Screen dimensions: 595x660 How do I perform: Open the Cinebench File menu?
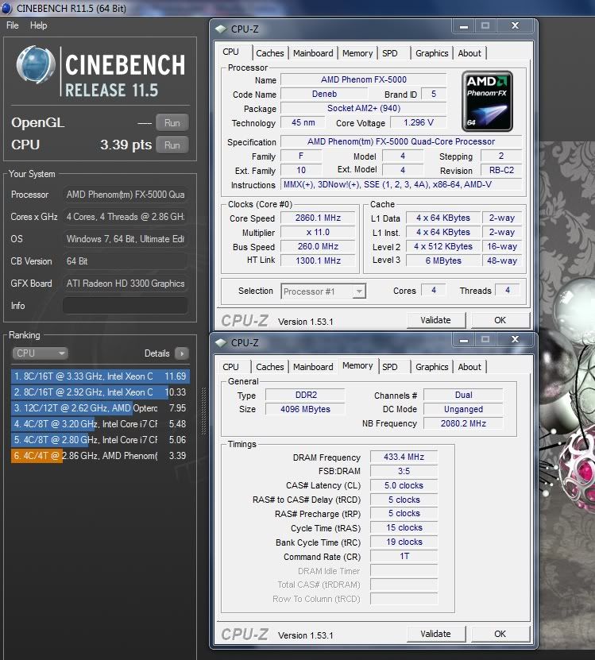[13, 25]
